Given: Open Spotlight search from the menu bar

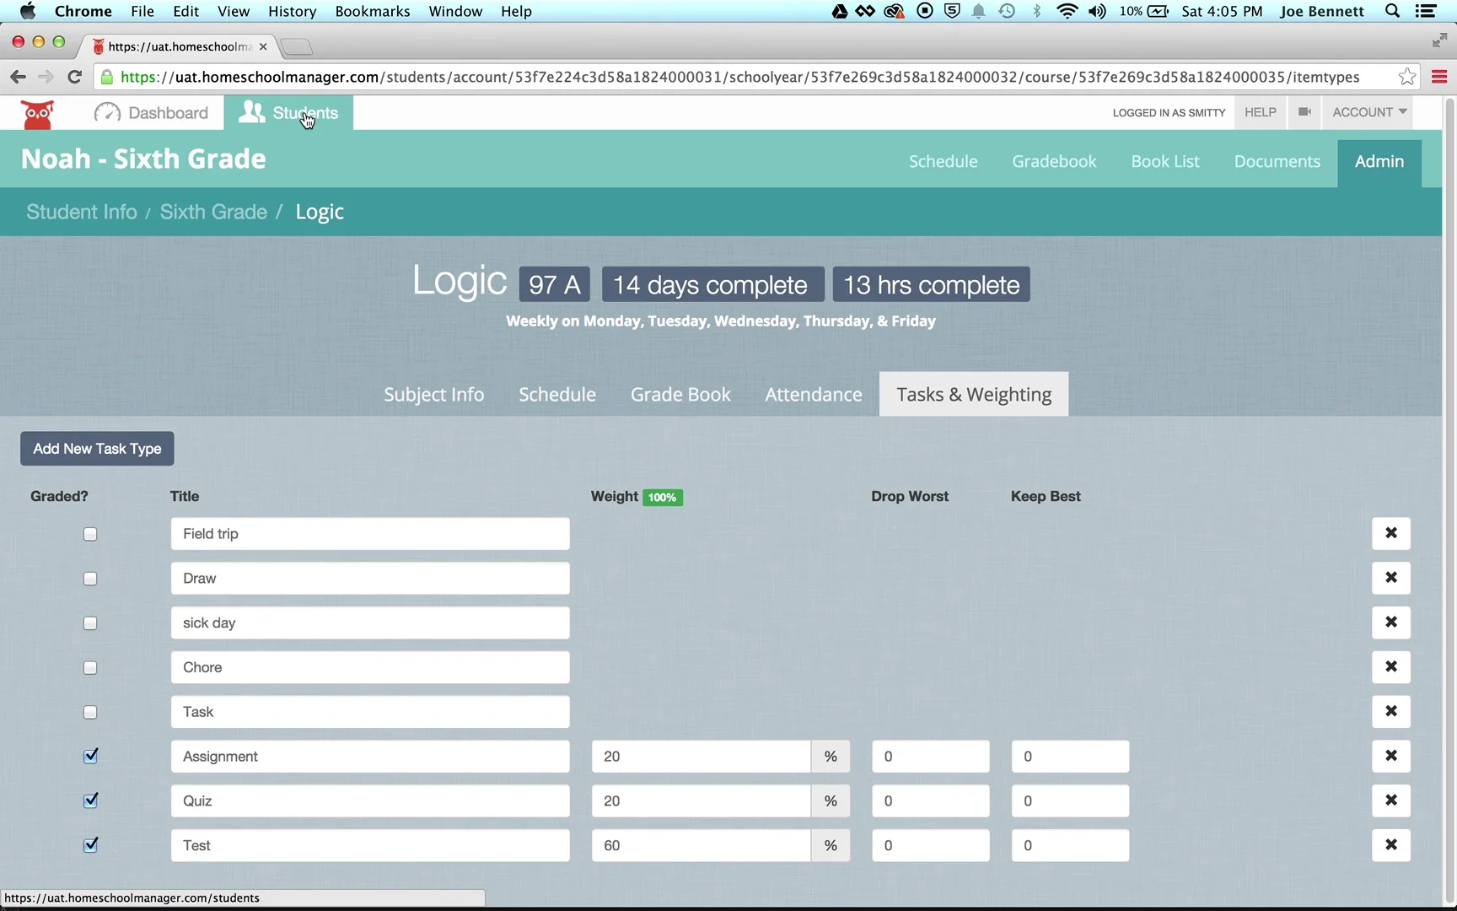Looking at the screenshot, I should [x=1391, y=11].
